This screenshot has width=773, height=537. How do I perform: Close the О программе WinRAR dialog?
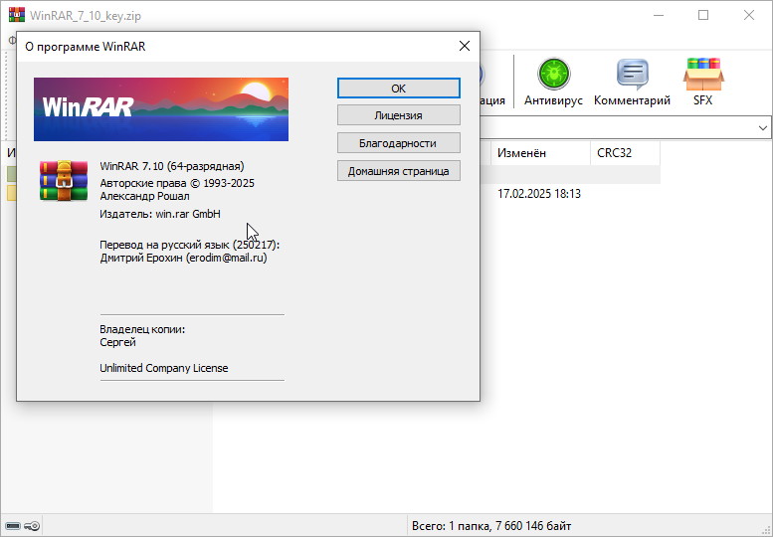pyautogui.click(x=465, y=46)
